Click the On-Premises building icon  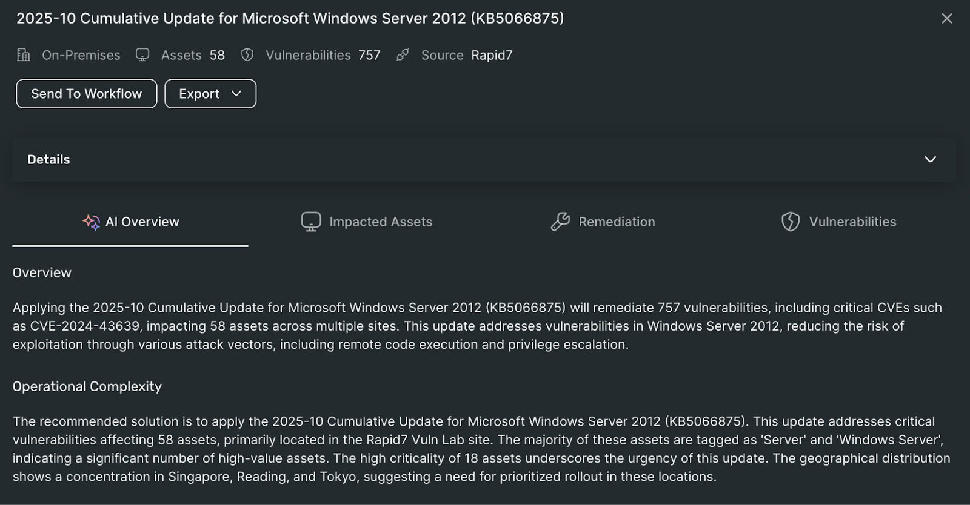(23, 55)
